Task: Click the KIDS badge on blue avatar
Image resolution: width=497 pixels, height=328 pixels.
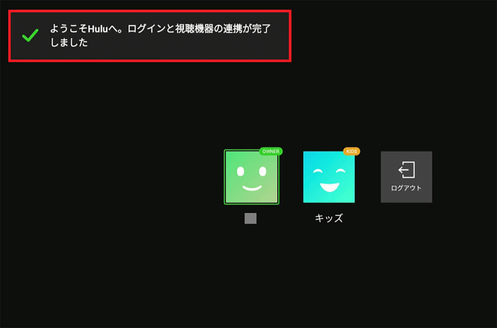Action: (x=352, y=151)
